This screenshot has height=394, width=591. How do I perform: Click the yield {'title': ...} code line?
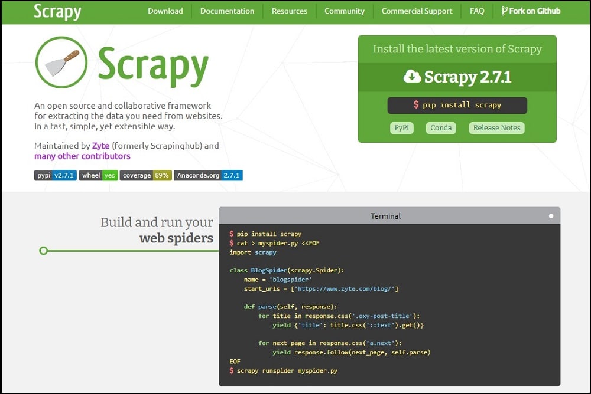pos(348,325)
